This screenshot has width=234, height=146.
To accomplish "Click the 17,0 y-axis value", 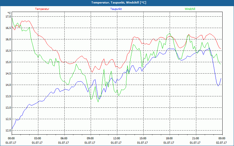I will (8, 17).
